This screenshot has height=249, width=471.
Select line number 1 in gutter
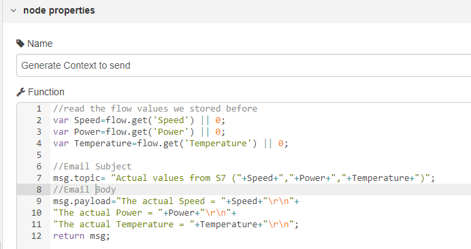coord(39,108)
